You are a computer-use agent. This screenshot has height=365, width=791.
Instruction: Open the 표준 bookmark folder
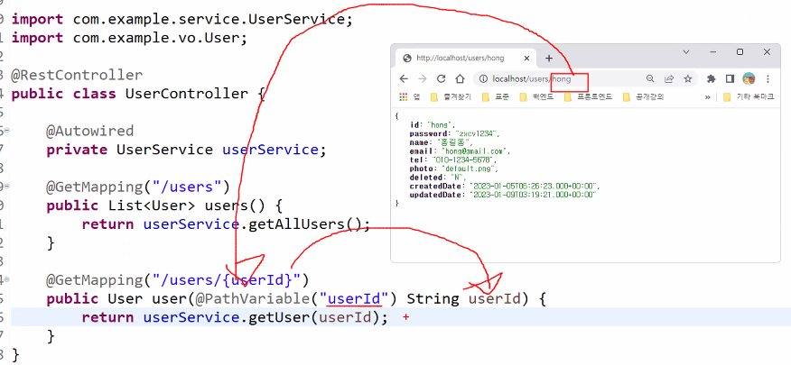(x=495, y=97)
